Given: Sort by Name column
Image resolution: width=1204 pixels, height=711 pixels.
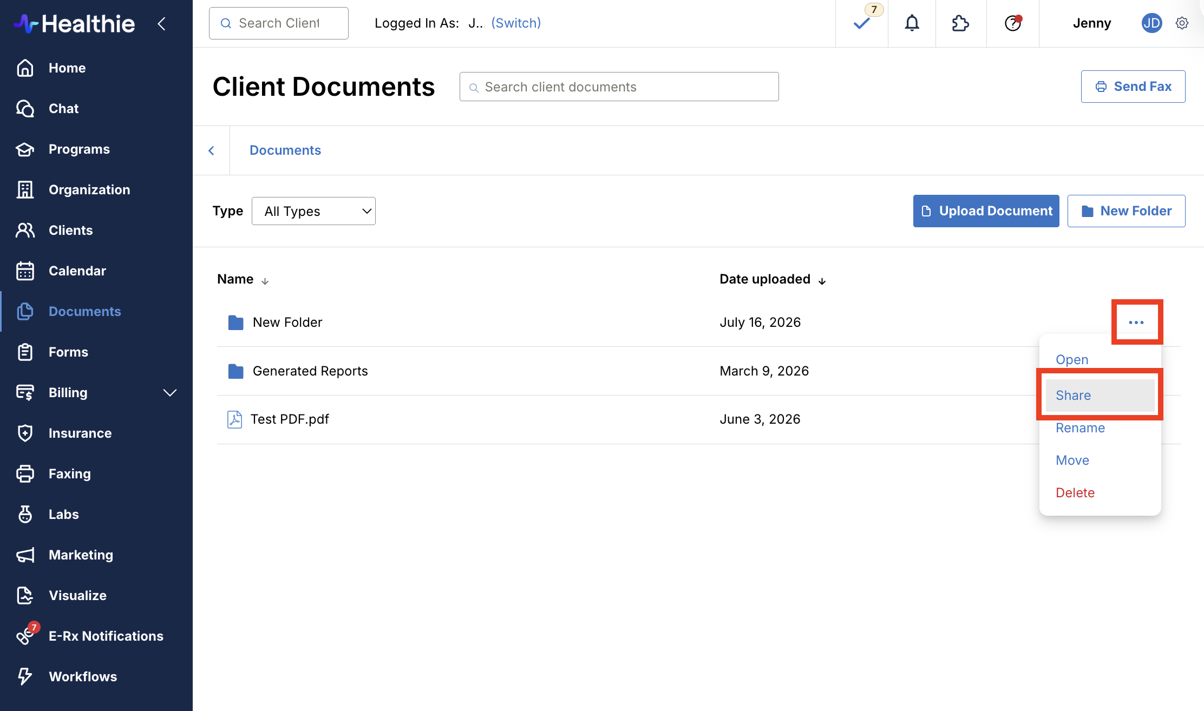Looking at the screenshot, I should coord(243,279).
